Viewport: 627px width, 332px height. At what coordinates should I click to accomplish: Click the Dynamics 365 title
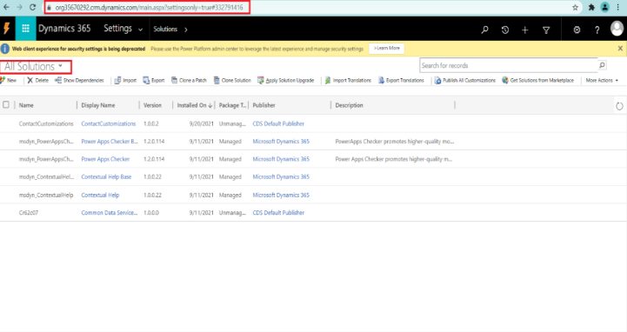pyautogui.click(x=64, y=29)
